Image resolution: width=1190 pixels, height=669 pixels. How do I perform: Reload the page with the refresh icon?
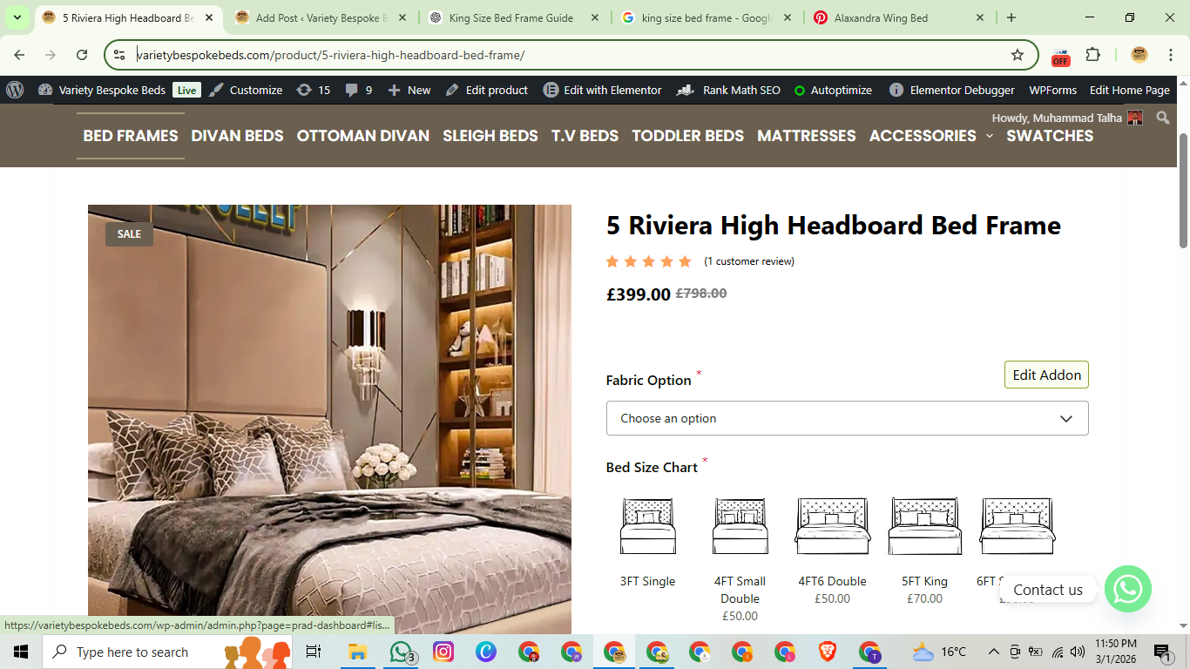[82, 55]
